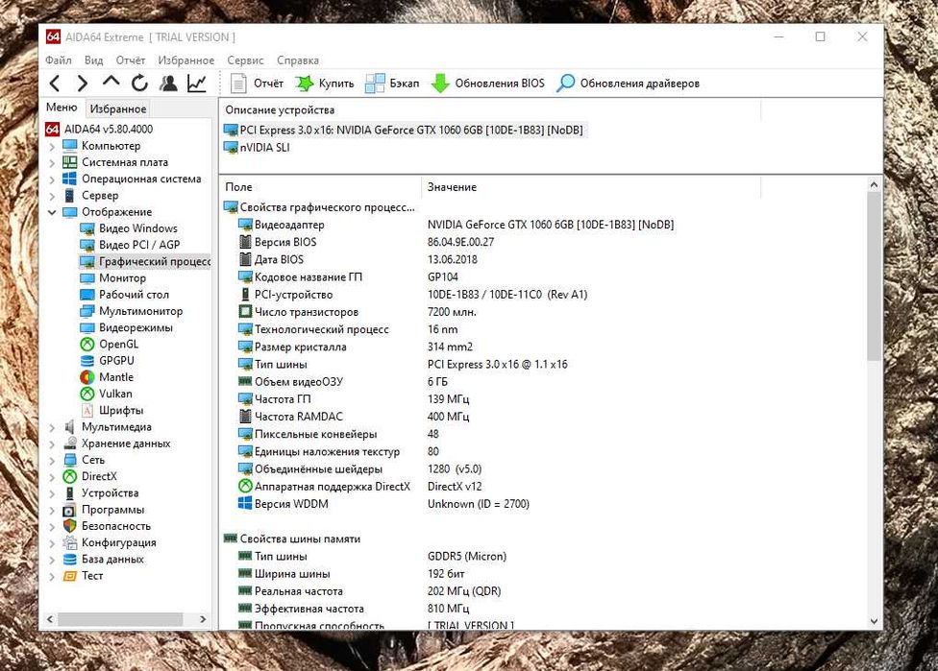Image resolution: width=938 pixels, height=671 pixels.
Task: Click the Купить green star button
Action: click(324, 84)
